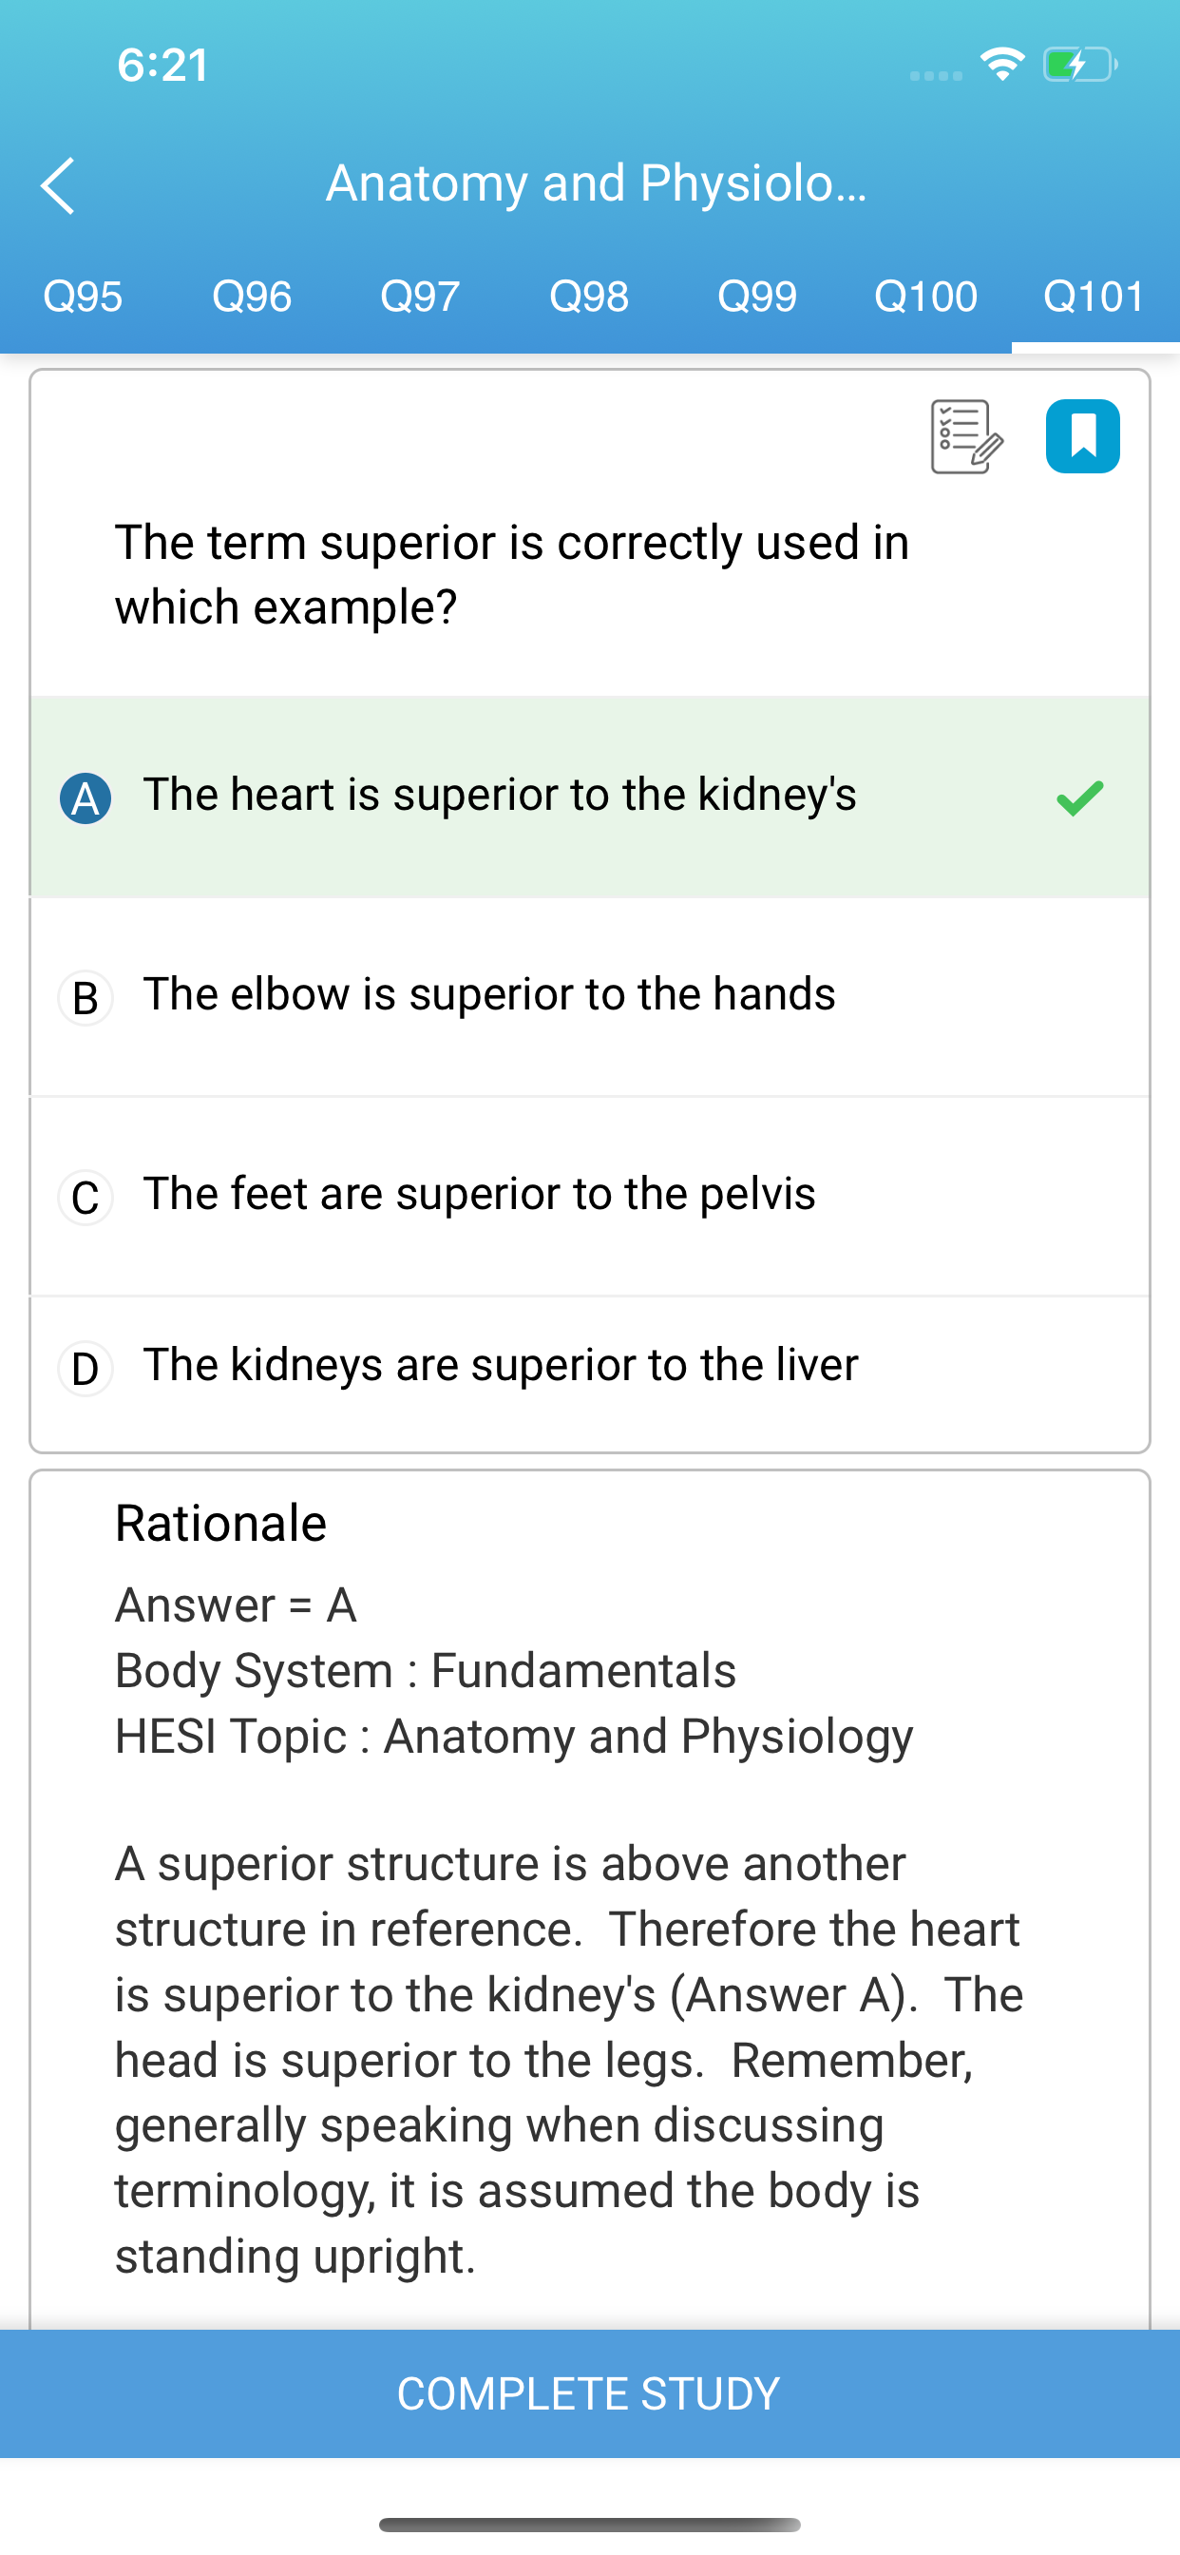The height and width of the screenshot is (2555, 1180).
Task: Tap the battery charging icon
Action: (x=1080, y=65)
